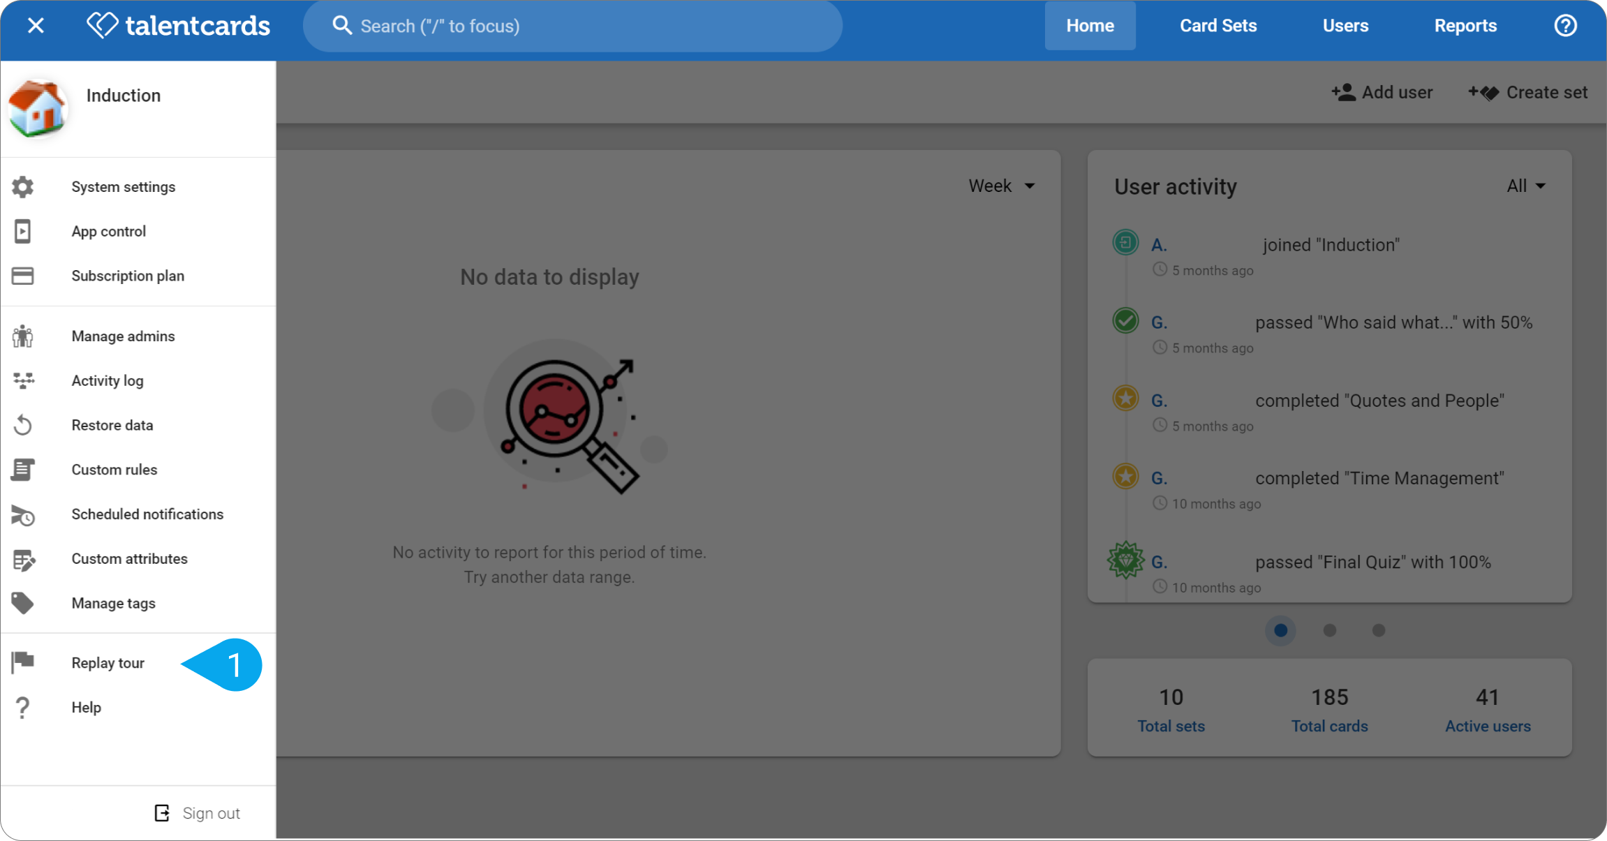
Task: Click the help question mark in top bar
Action: [x=1565, y=26]
